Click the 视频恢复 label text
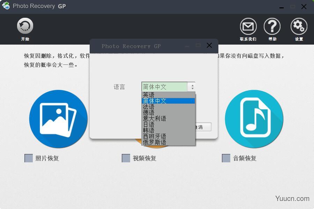This screenshot has height=209, width=314. pyautogui.click(x=144, y=158)
